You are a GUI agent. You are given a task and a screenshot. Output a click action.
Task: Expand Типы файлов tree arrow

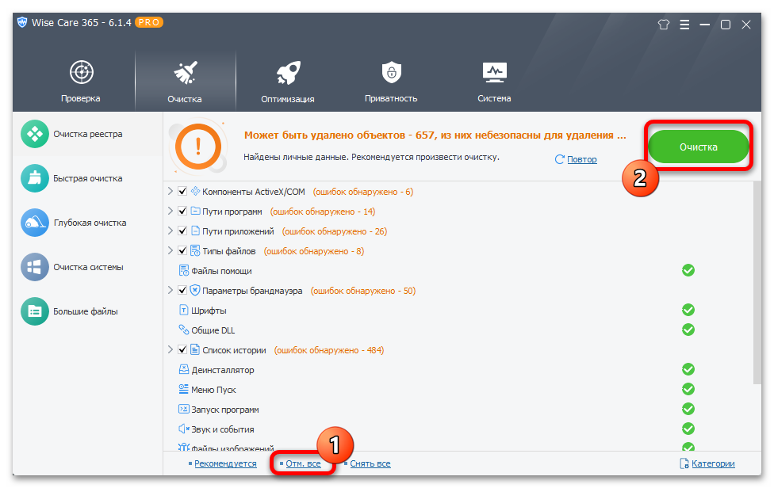coord(171,250)
